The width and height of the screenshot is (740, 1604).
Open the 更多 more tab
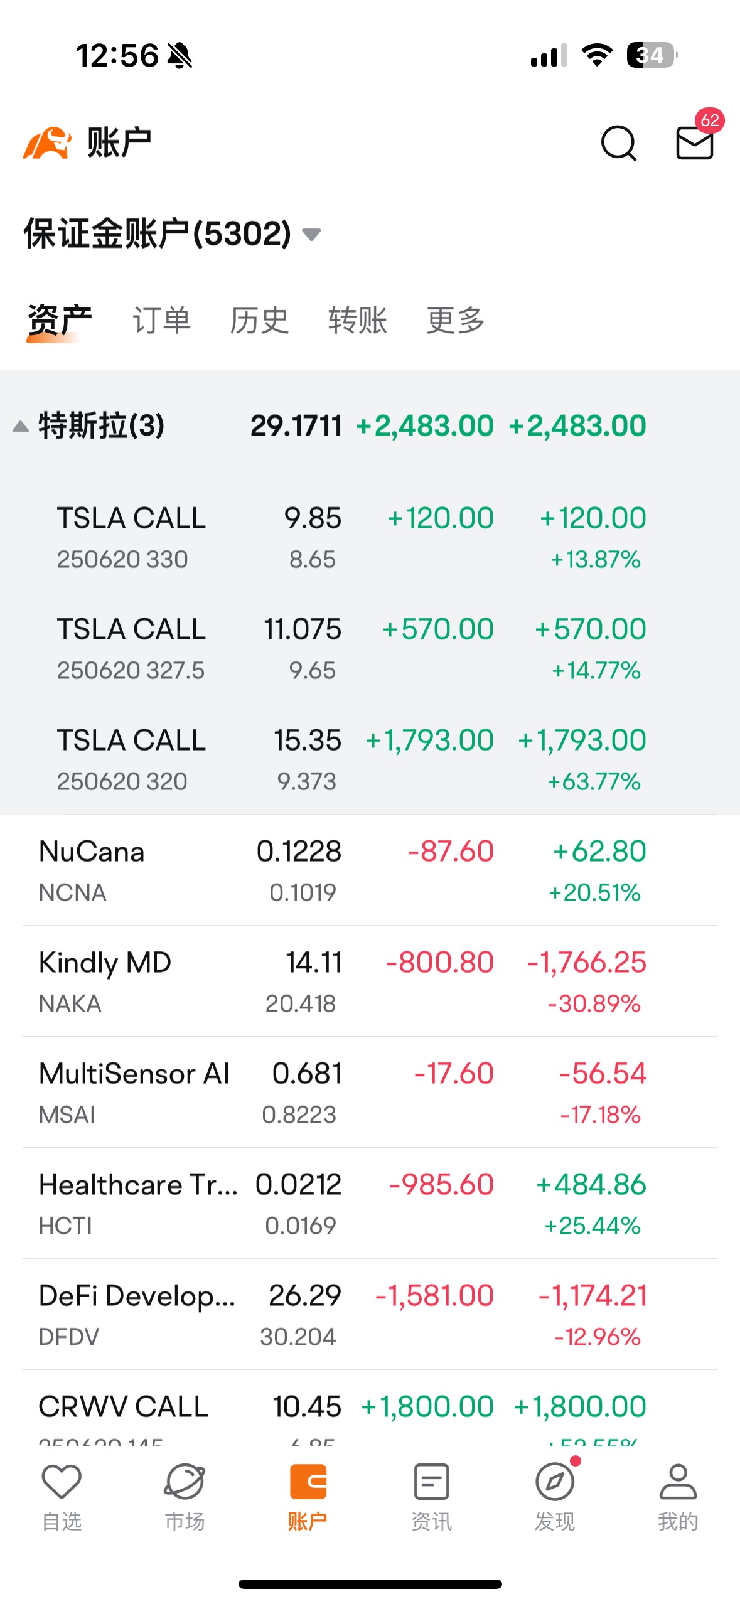coord(455,321)
